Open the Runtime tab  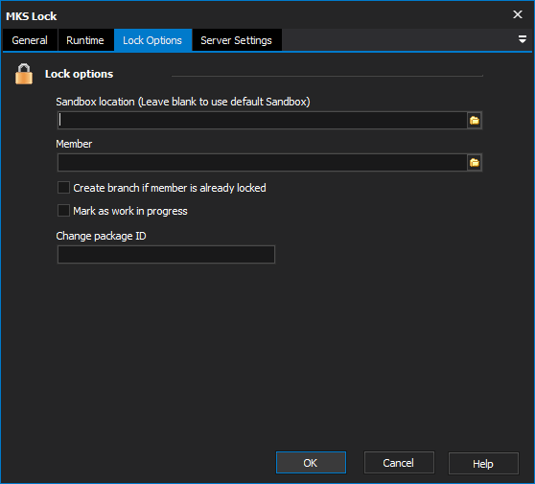coord(85,40)
